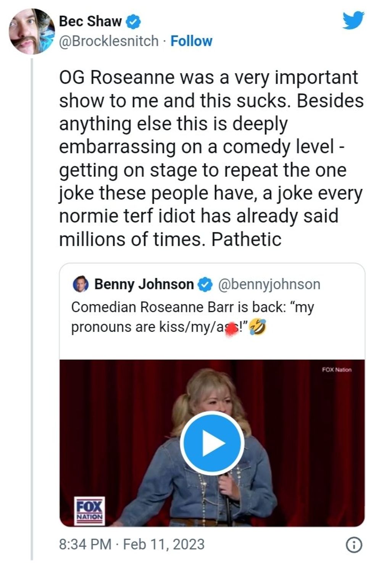Click the Twitter bird logo

(x=353, y=20)
